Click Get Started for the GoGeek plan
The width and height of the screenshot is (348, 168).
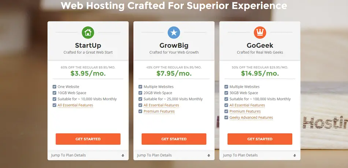pos(260,139)
